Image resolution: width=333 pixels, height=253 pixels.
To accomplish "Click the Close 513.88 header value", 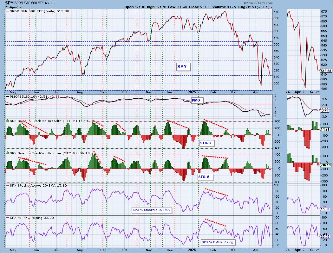I will point(199,7).
